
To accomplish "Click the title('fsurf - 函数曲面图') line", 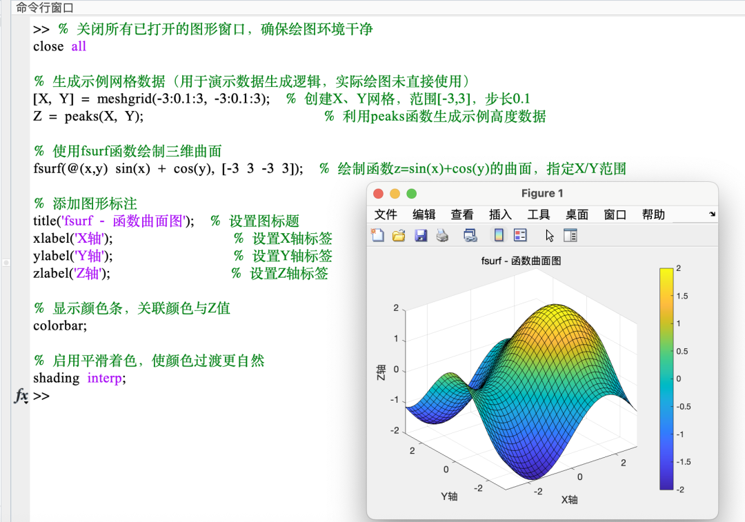I will click(x=114, y=221).
